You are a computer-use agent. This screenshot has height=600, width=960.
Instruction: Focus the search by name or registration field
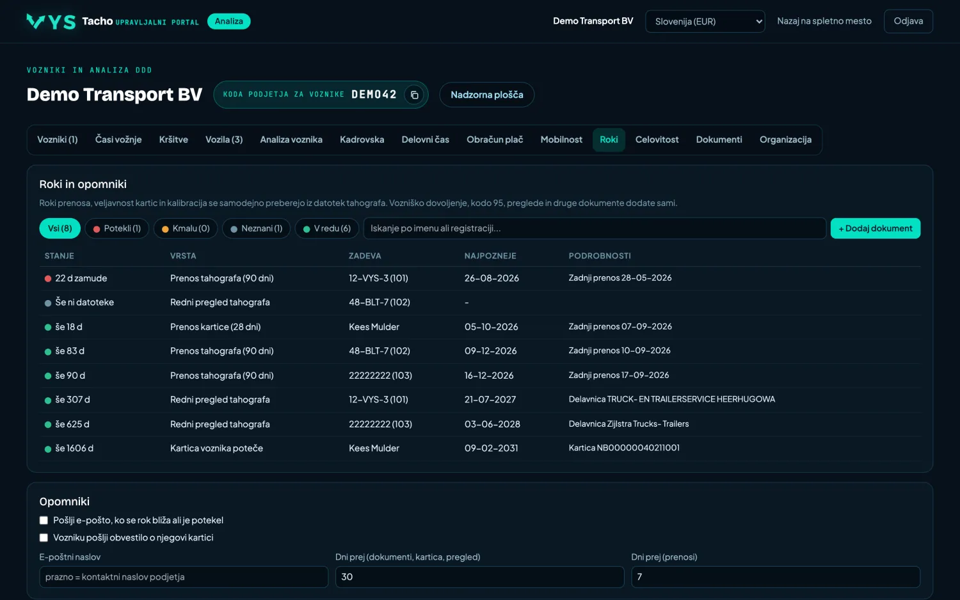(x=595, y=228)
